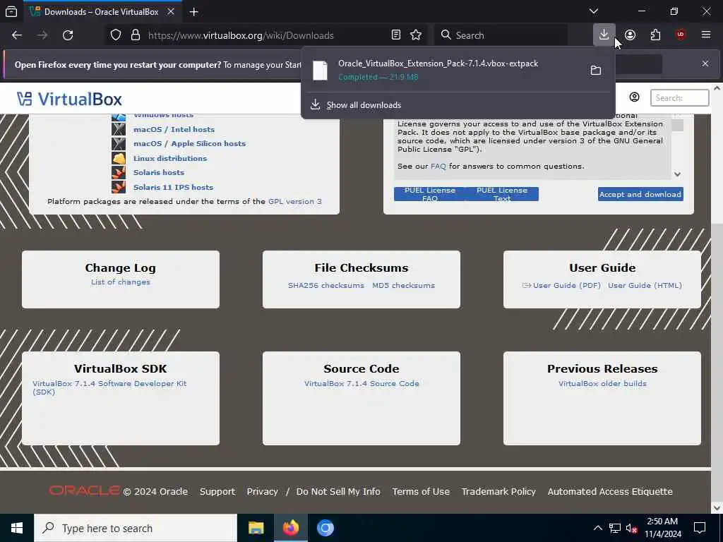This screenshot has height=542, width=723.
Task: Open VirtualBox 7.1.4 Software Developer Kit link
Action: pos(109,387)
